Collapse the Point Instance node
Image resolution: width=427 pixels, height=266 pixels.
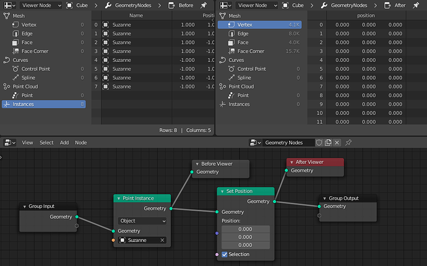point(118,199)
